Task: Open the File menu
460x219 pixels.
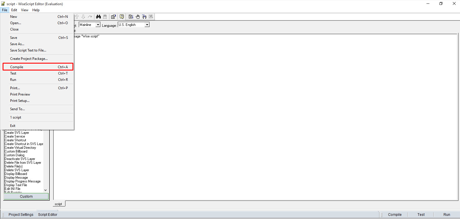Action: [x=5, y=10]
